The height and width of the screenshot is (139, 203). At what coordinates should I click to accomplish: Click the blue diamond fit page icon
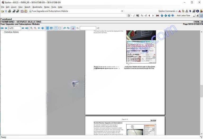(43, 28)
